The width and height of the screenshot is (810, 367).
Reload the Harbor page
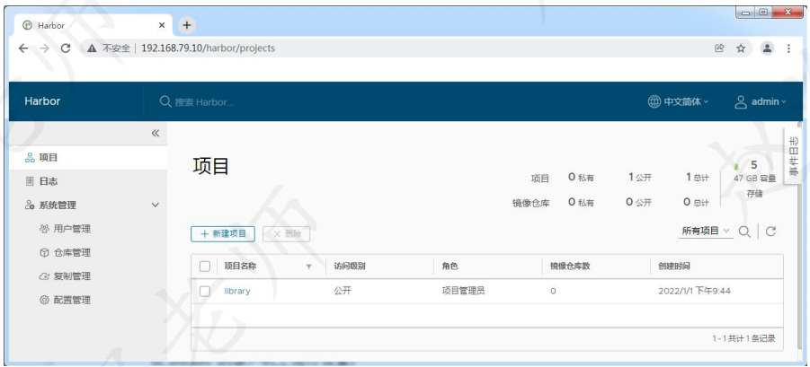coord(66,48)
